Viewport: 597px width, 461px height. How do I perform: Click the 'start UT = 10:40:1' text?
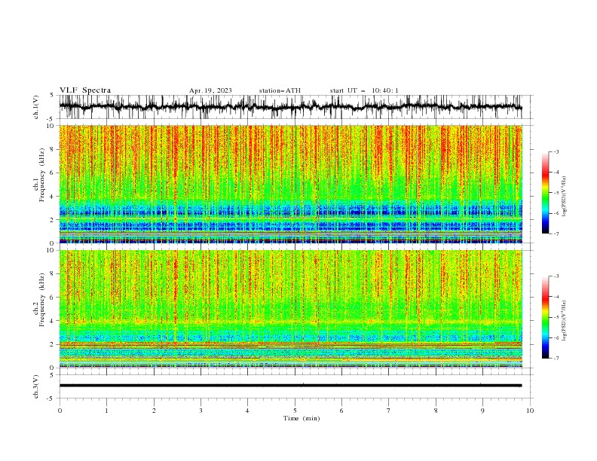364,90
